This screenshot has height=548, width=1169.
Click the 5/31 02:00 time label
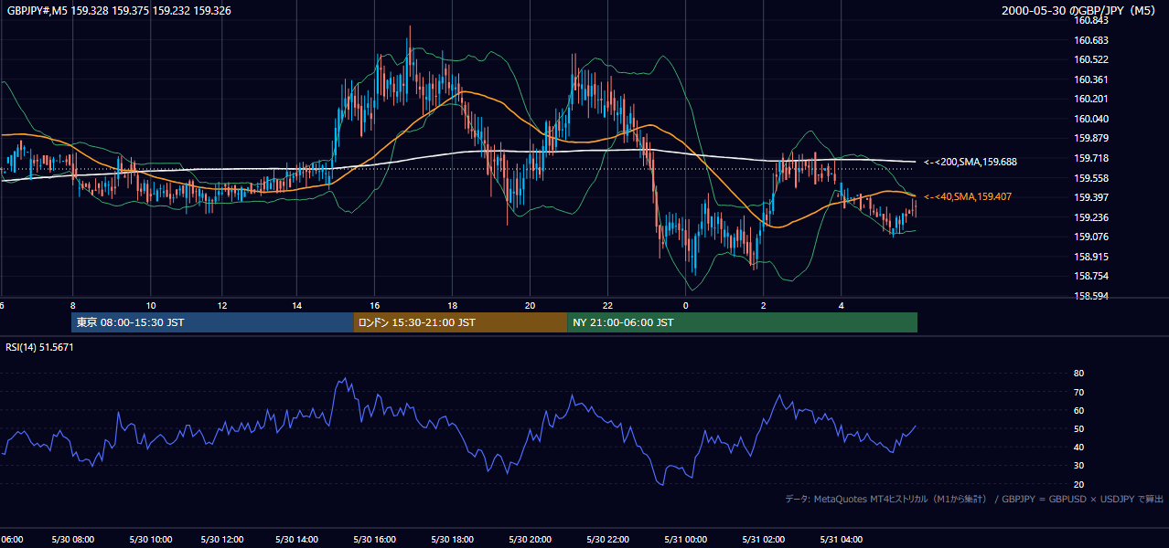[x=763, y=540]
